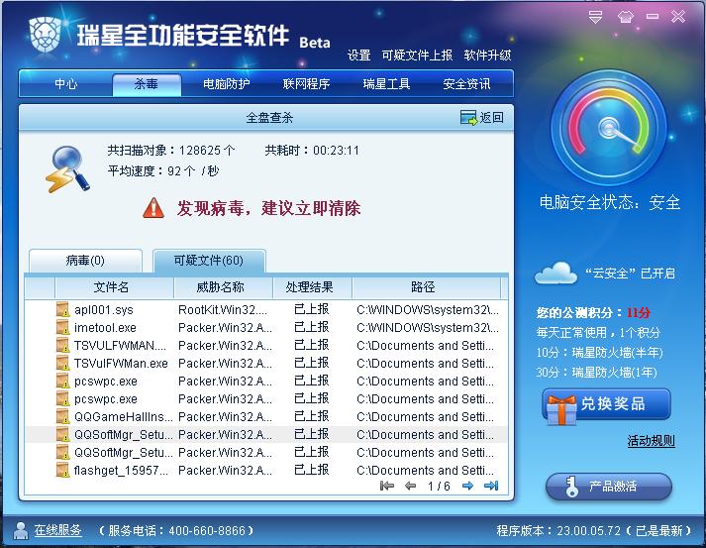Select the TSVulFWMan.exe file name
The image size is (706, 548).
pos(121,364)
